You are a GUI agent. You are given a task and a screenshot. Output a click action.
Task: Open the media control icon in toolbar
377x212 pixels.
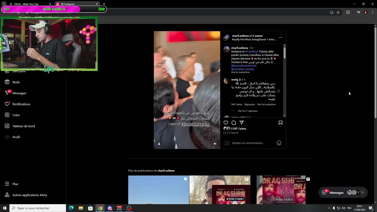358,12
